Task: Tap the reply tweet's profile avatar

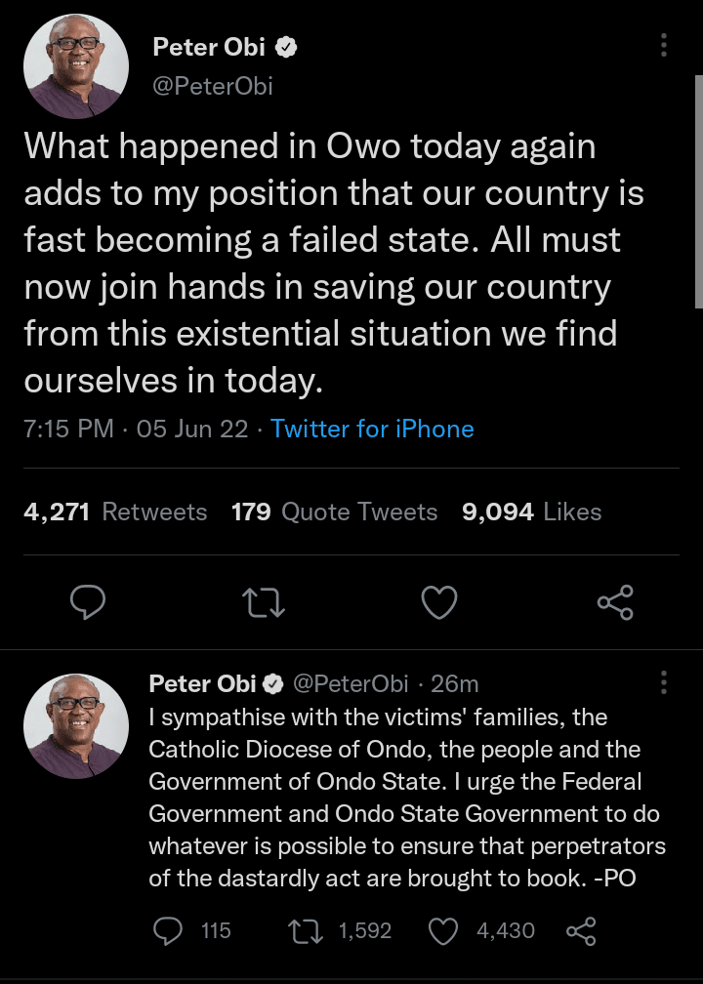Action: (x=76, y=725)
